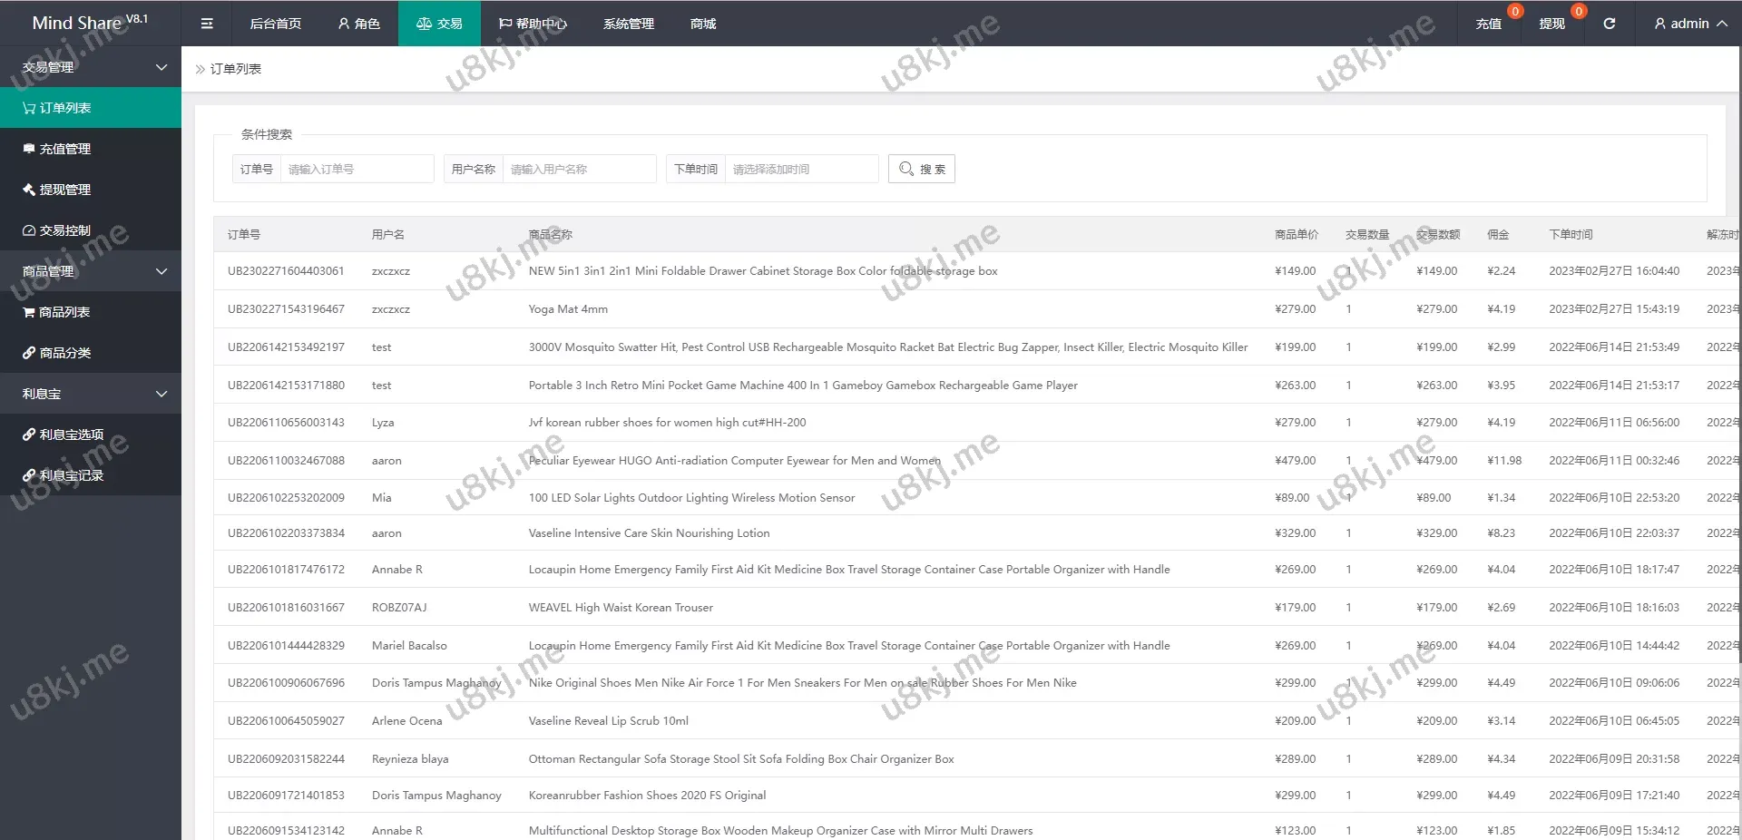The image size is (1742, 840).
Task: Open 商品列表 in the sidebar
Action: pyautogui.click(x=64, y=312)
